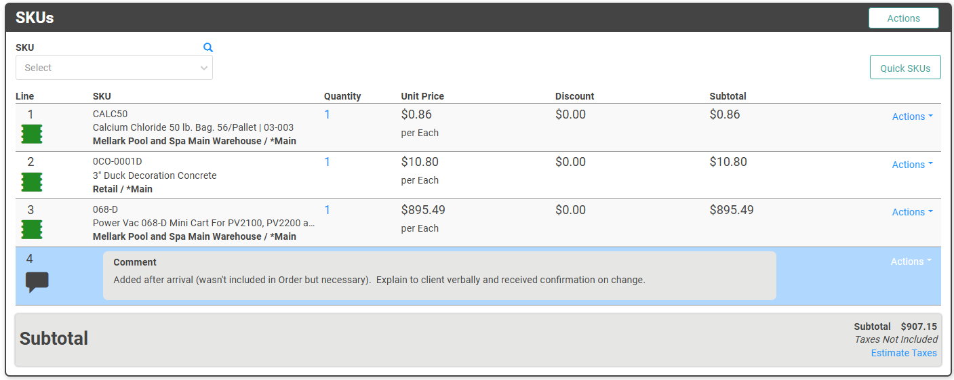Edit quantity of 3" Duck Decoration line
Image resolution: width=954 pixels, height=380 pixels.
click(327, 162)
